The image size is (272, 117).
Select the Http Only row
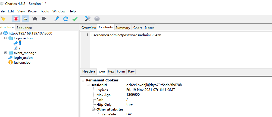104,104
